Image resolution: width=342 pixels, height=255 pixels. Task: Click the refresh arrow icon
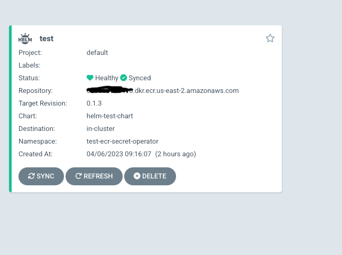78,176
